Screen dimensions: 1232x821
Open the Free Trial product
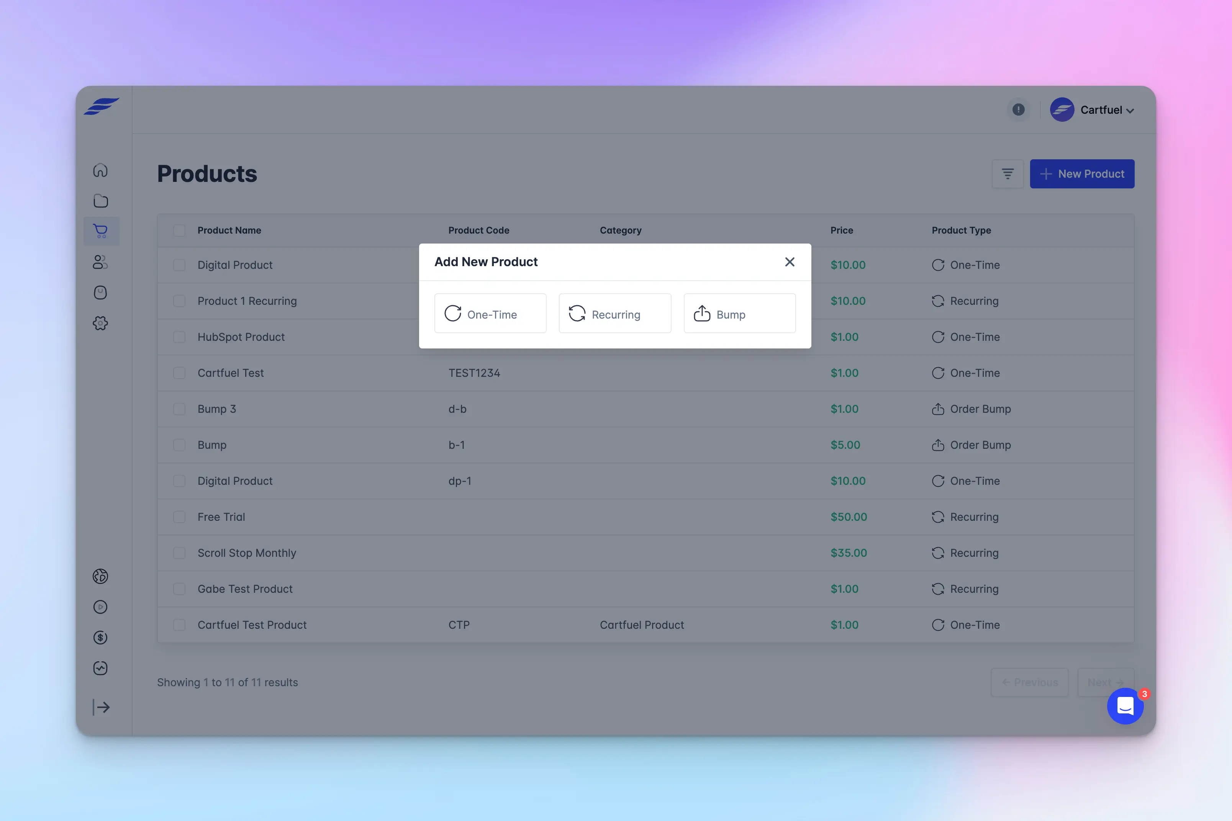pos(221,517)
